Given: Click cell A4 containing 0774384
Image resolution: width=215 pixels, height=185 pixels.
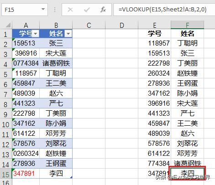Looking at the screenshot, I should pyautogui.click(x=26, y=63).
